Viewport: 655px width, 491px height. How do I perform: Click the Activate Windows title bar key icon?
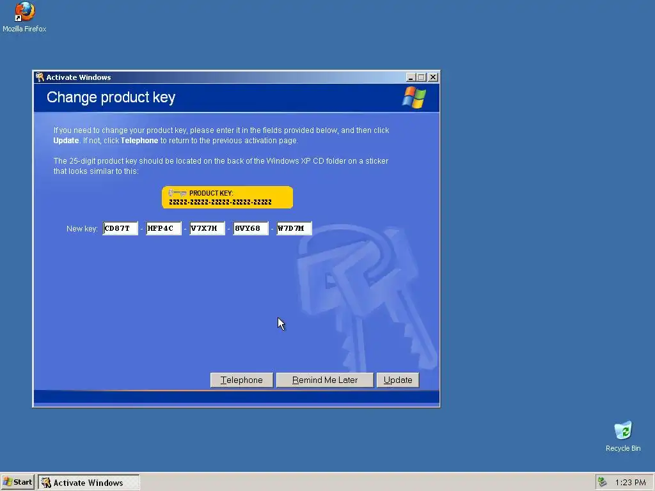(x=40, y=77)
